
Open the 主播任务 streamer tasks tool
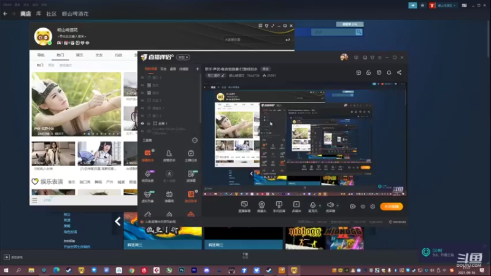(191, 155)
